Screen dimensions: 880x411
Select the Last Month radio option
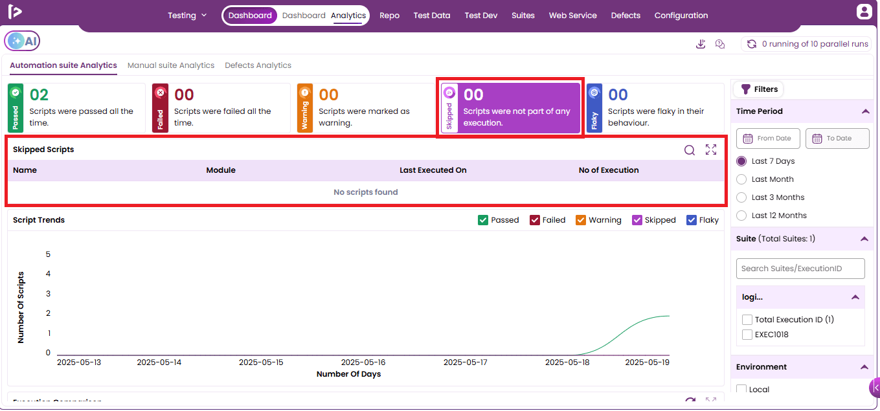(741, 179)
